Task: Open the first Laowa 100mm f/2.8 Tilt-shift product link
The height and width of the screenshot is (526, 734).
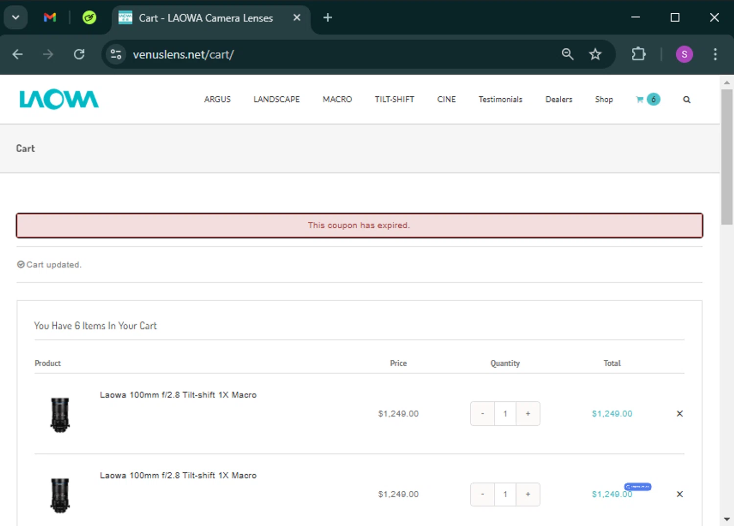Action: 178,395
